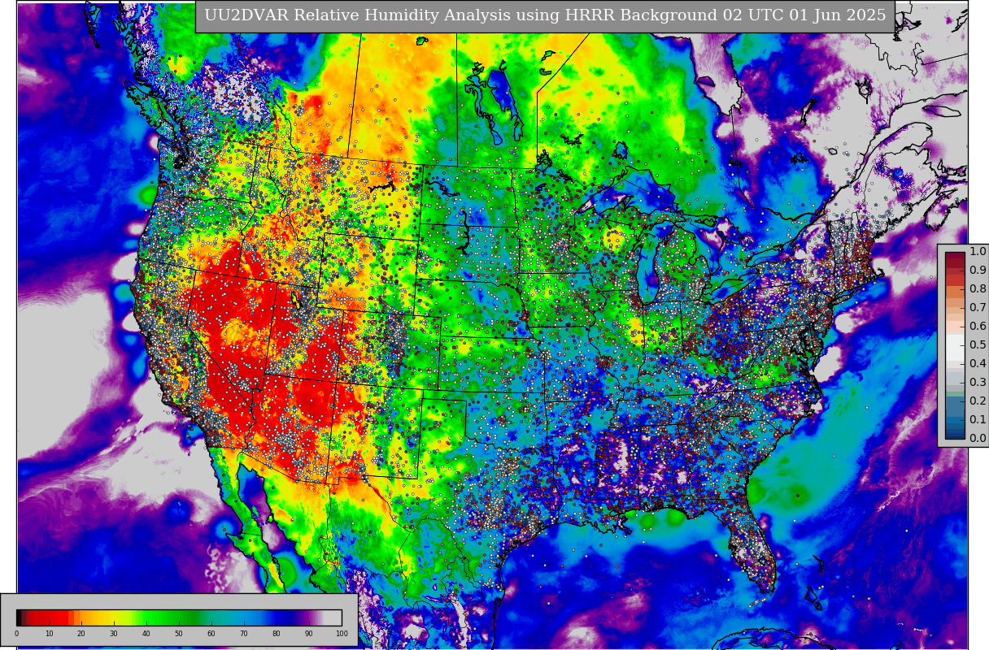Click the 40 tick label on humidity colorbar
Screen dimensions: 989x650
coord(146,634)
